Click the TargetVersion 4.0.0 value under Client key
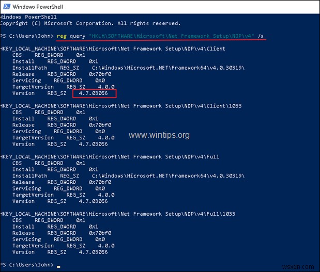 tap(106, 87)
